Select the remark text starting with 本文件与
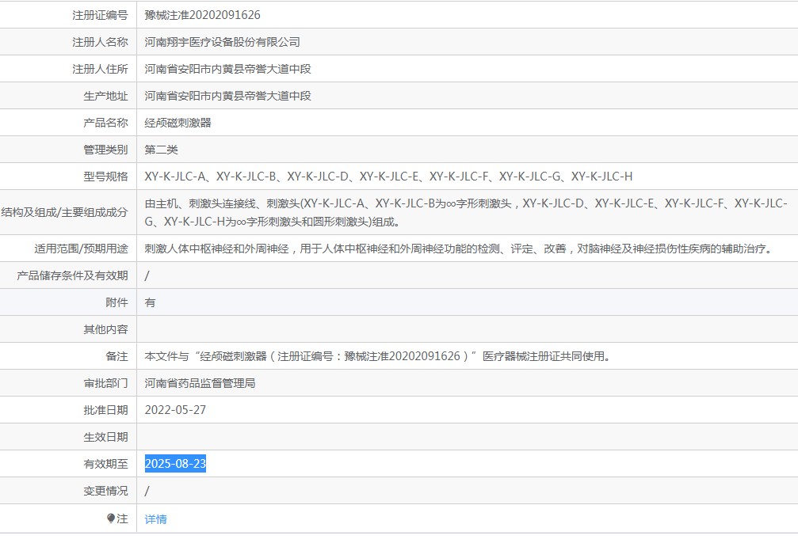798x543 pixels. click(x=378, y=356)
